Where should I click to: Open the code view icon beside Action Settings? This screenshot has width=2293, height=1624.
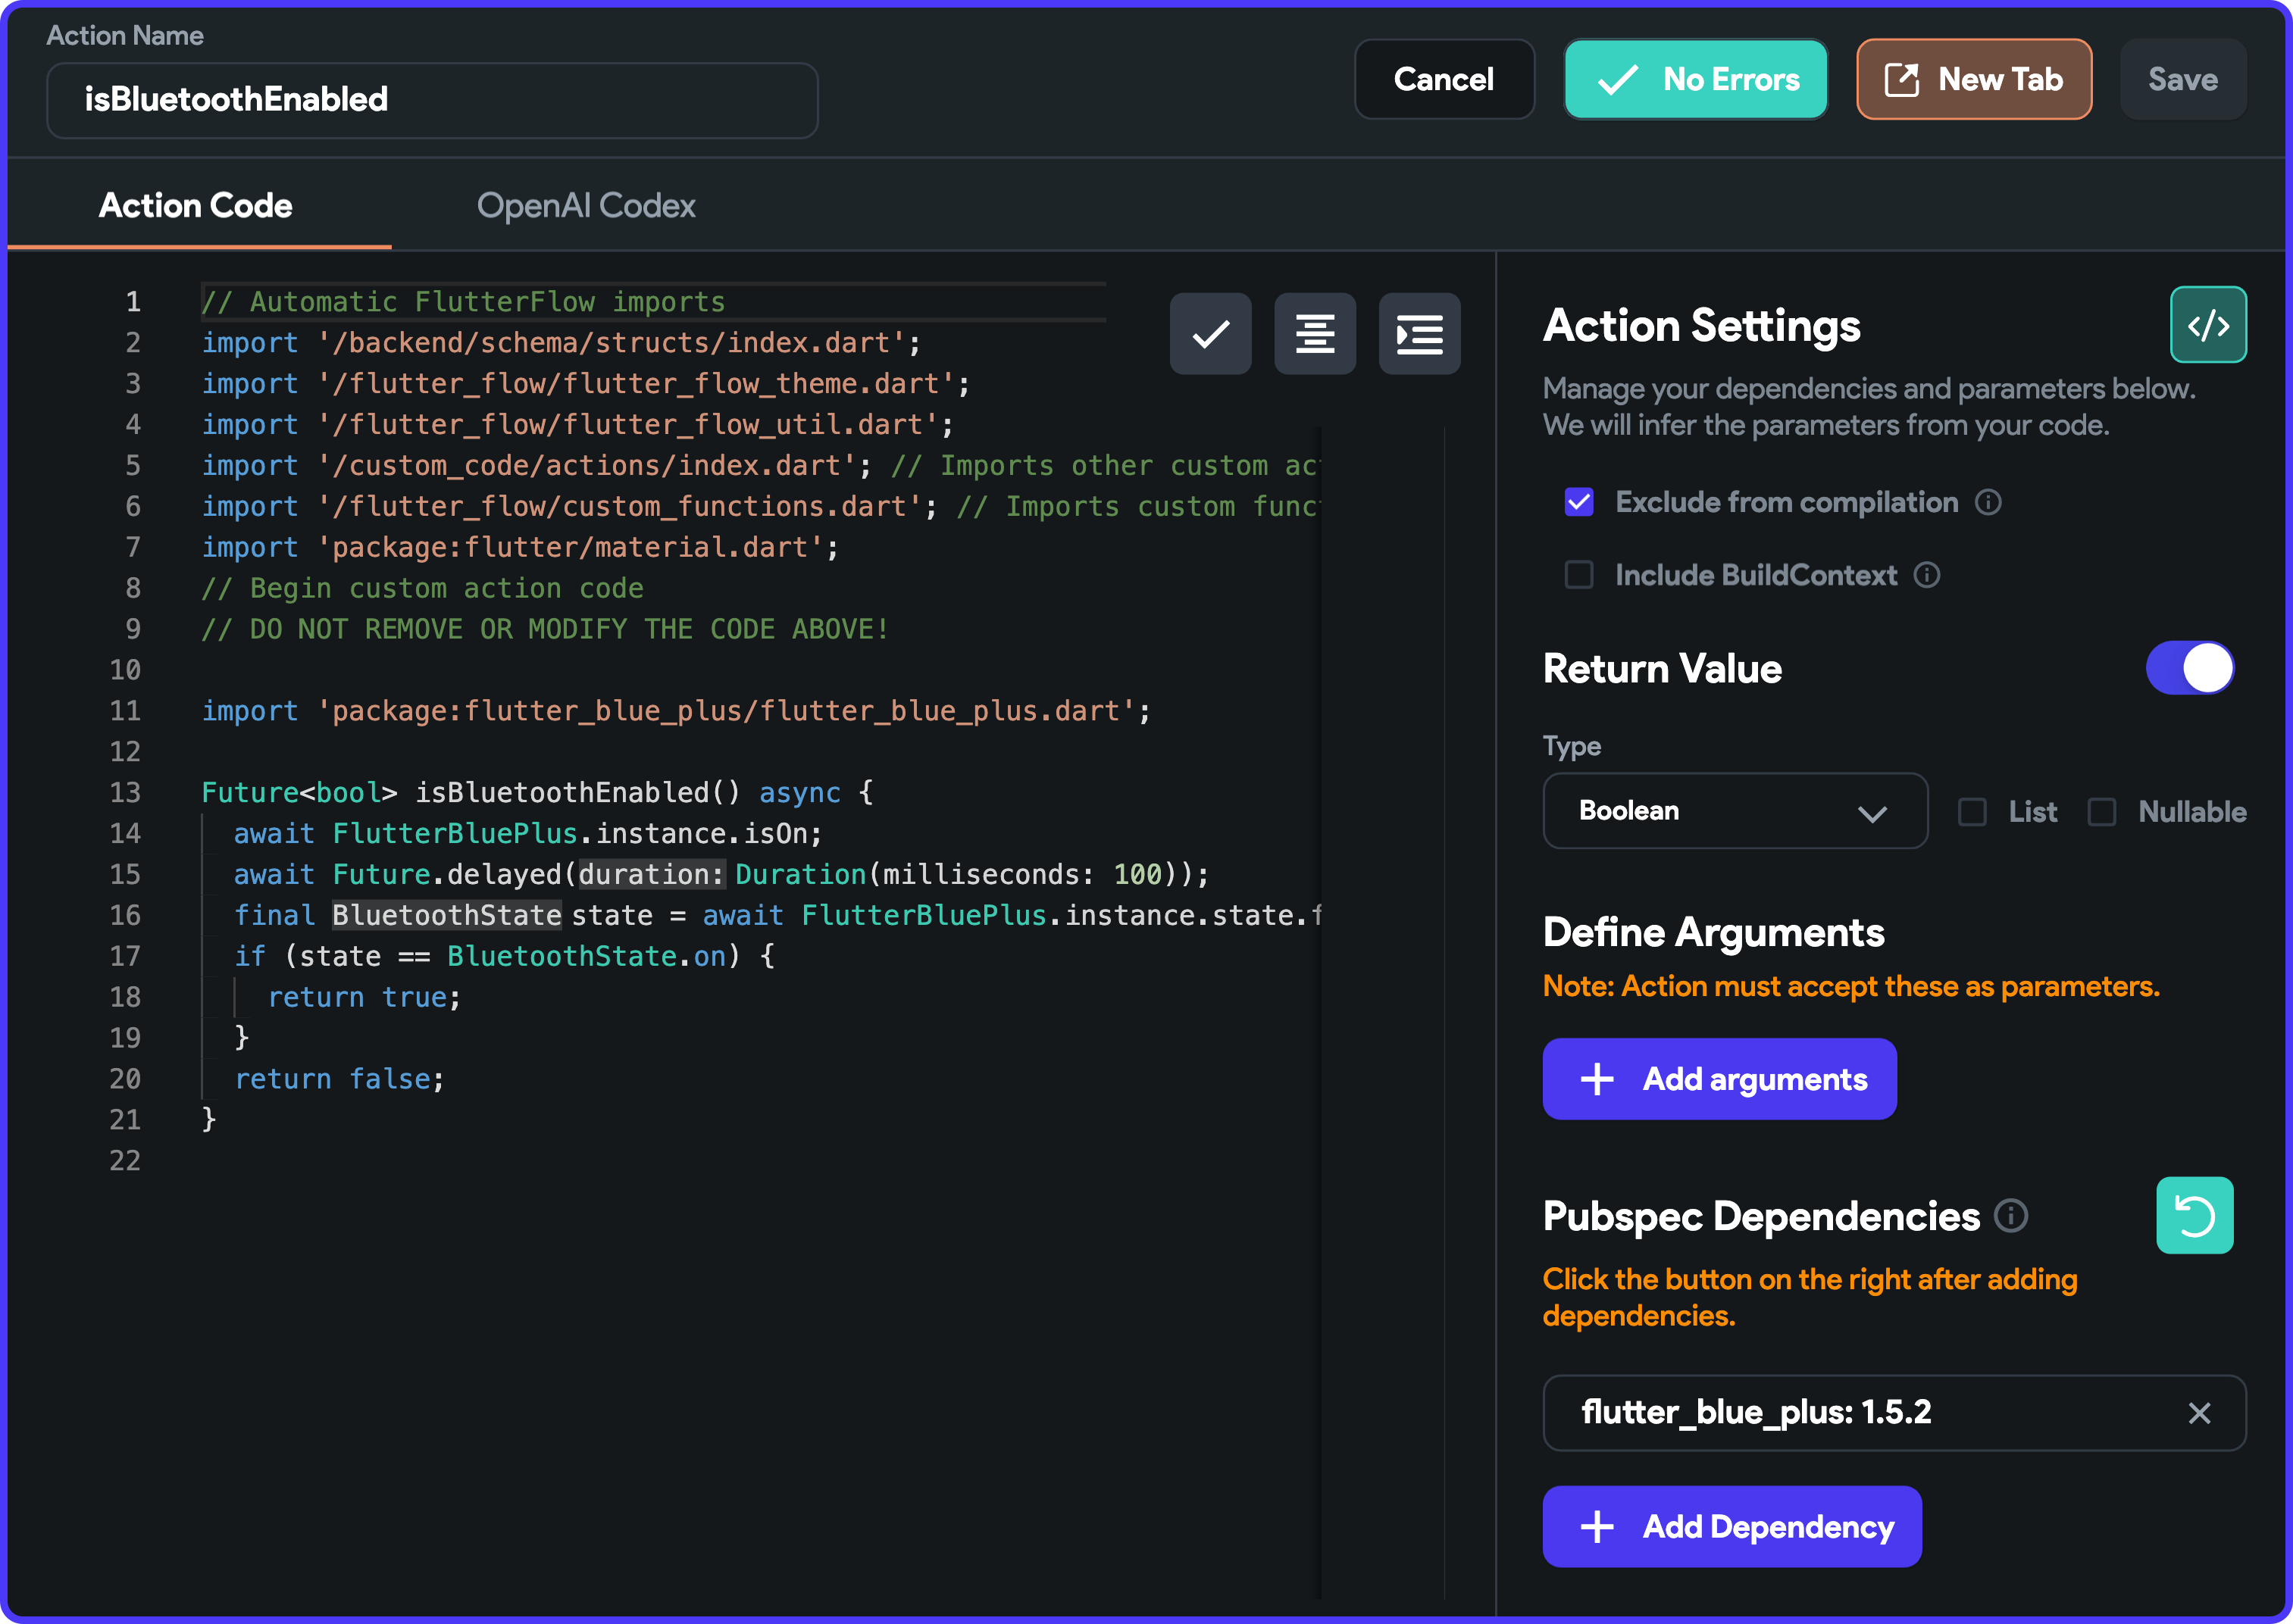click(2207, 325)
